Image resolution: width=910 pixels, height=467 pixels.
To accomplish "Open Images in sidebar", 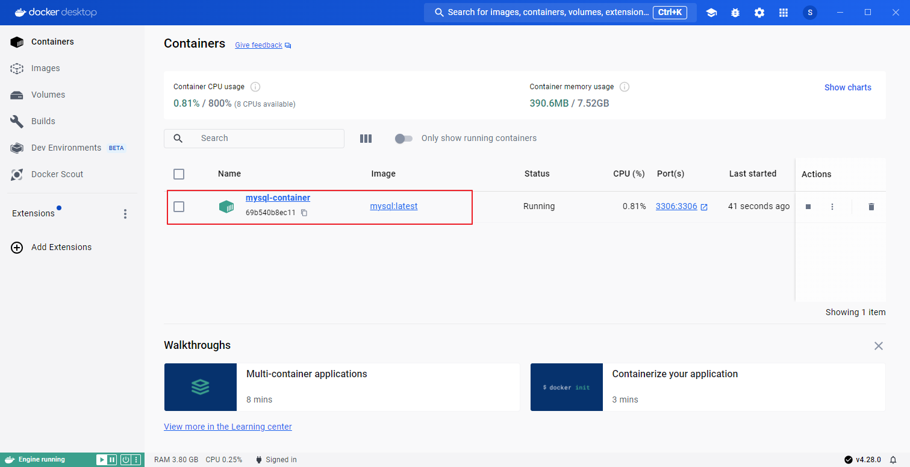I will 72,68.
